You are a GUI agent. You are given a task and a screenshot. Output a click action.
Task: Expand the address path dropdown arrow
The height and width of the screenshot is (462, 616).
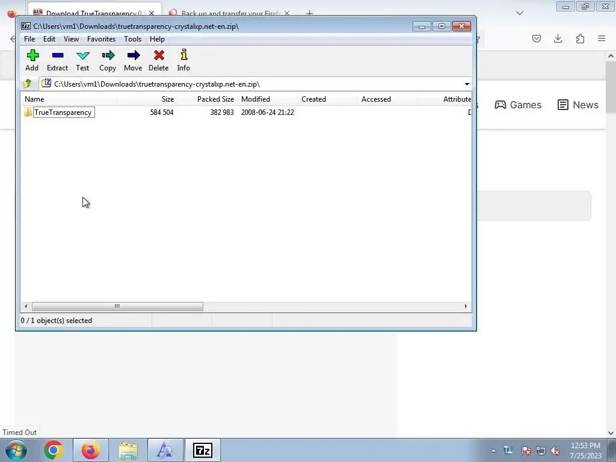tap(467, 84)
